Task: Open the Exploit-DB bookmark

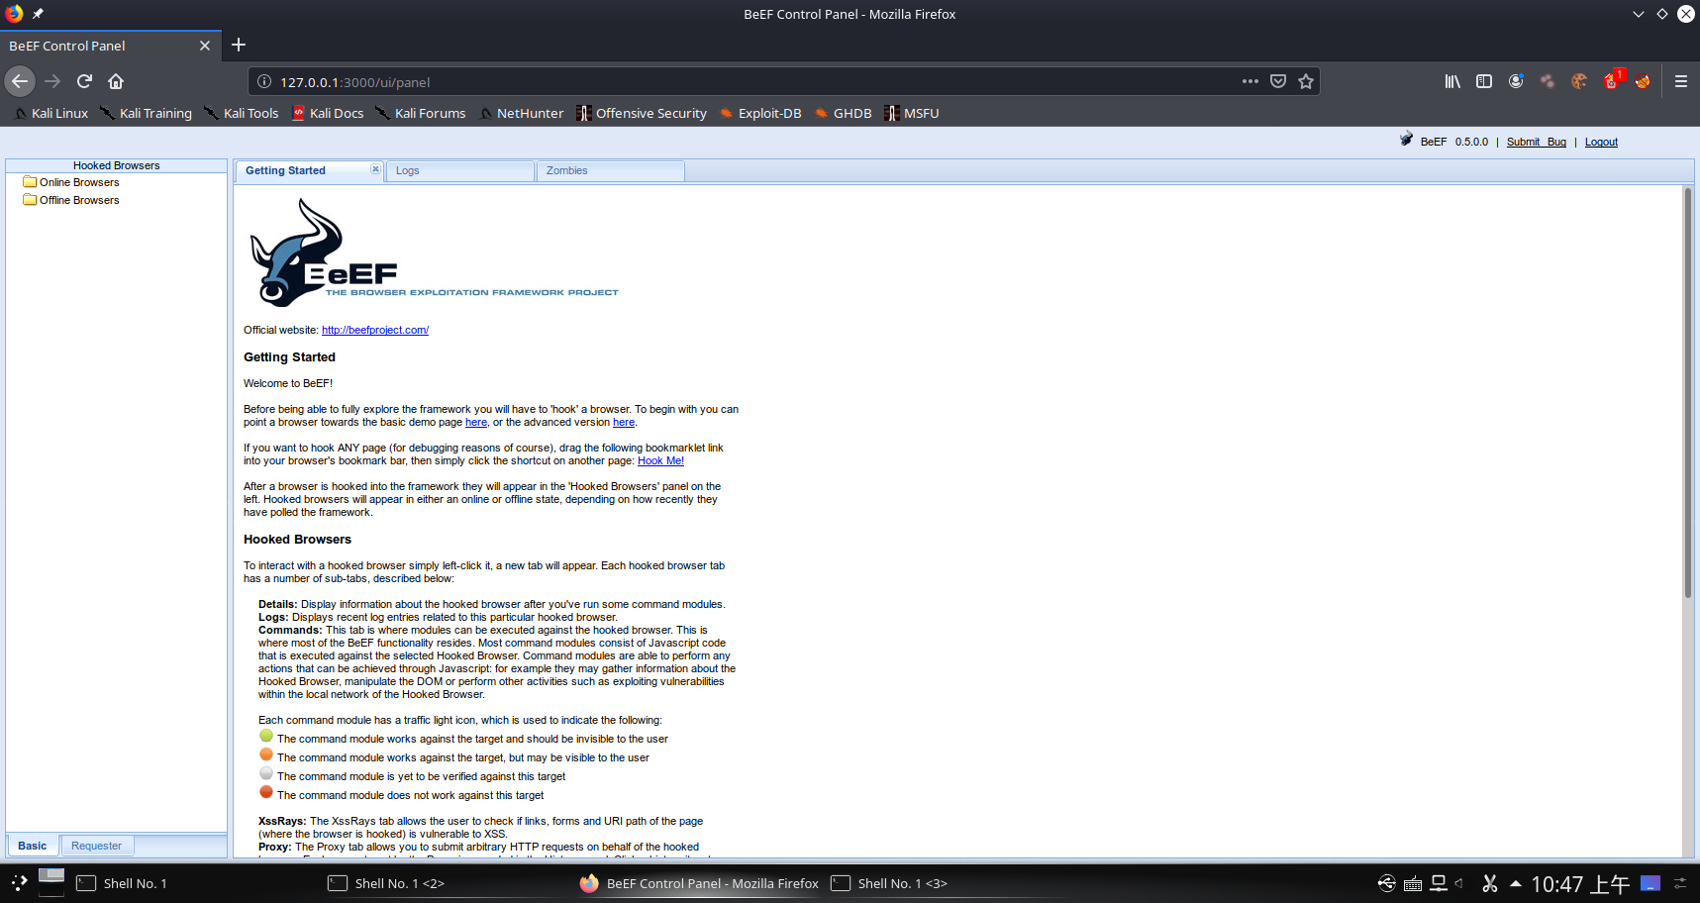Action: coord(768,113)
